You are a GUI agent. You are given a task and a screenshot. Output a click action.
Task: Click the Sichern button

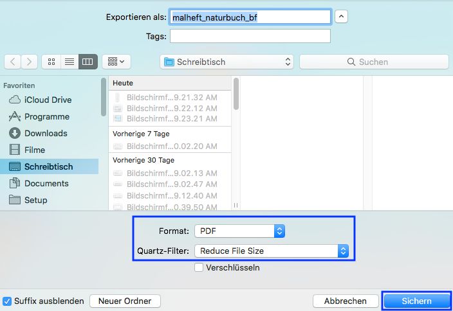click(416, 301)
